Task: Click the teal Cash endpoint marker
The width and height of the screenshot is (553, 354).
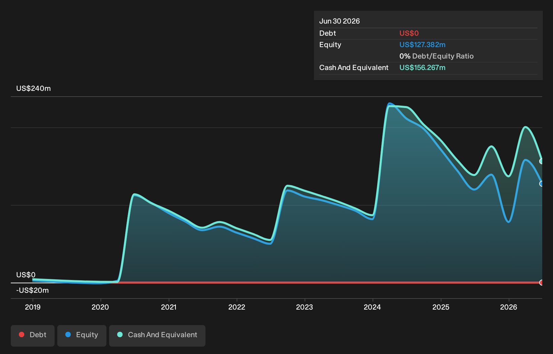Action: 542,161
